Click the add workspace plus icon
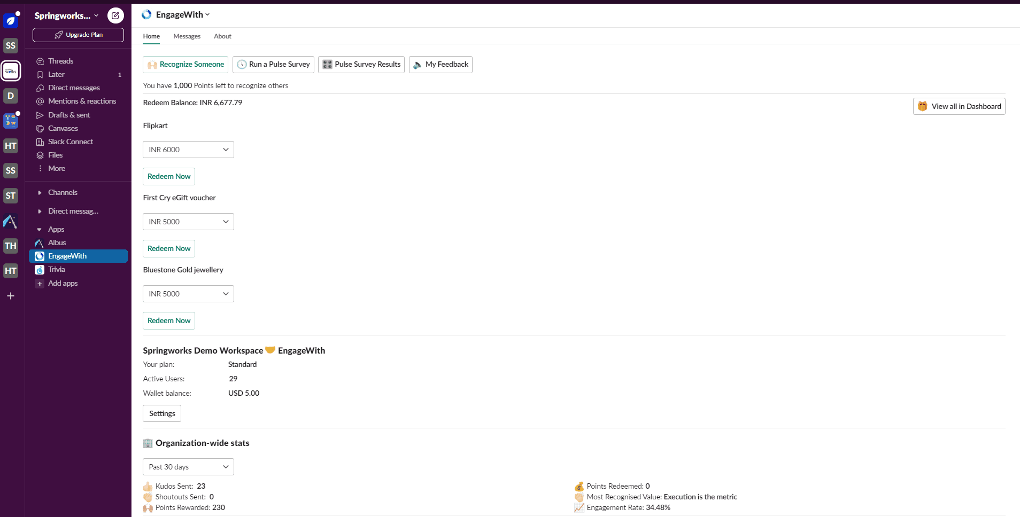This screenshot has width=1020, height=517. (11, 296)
